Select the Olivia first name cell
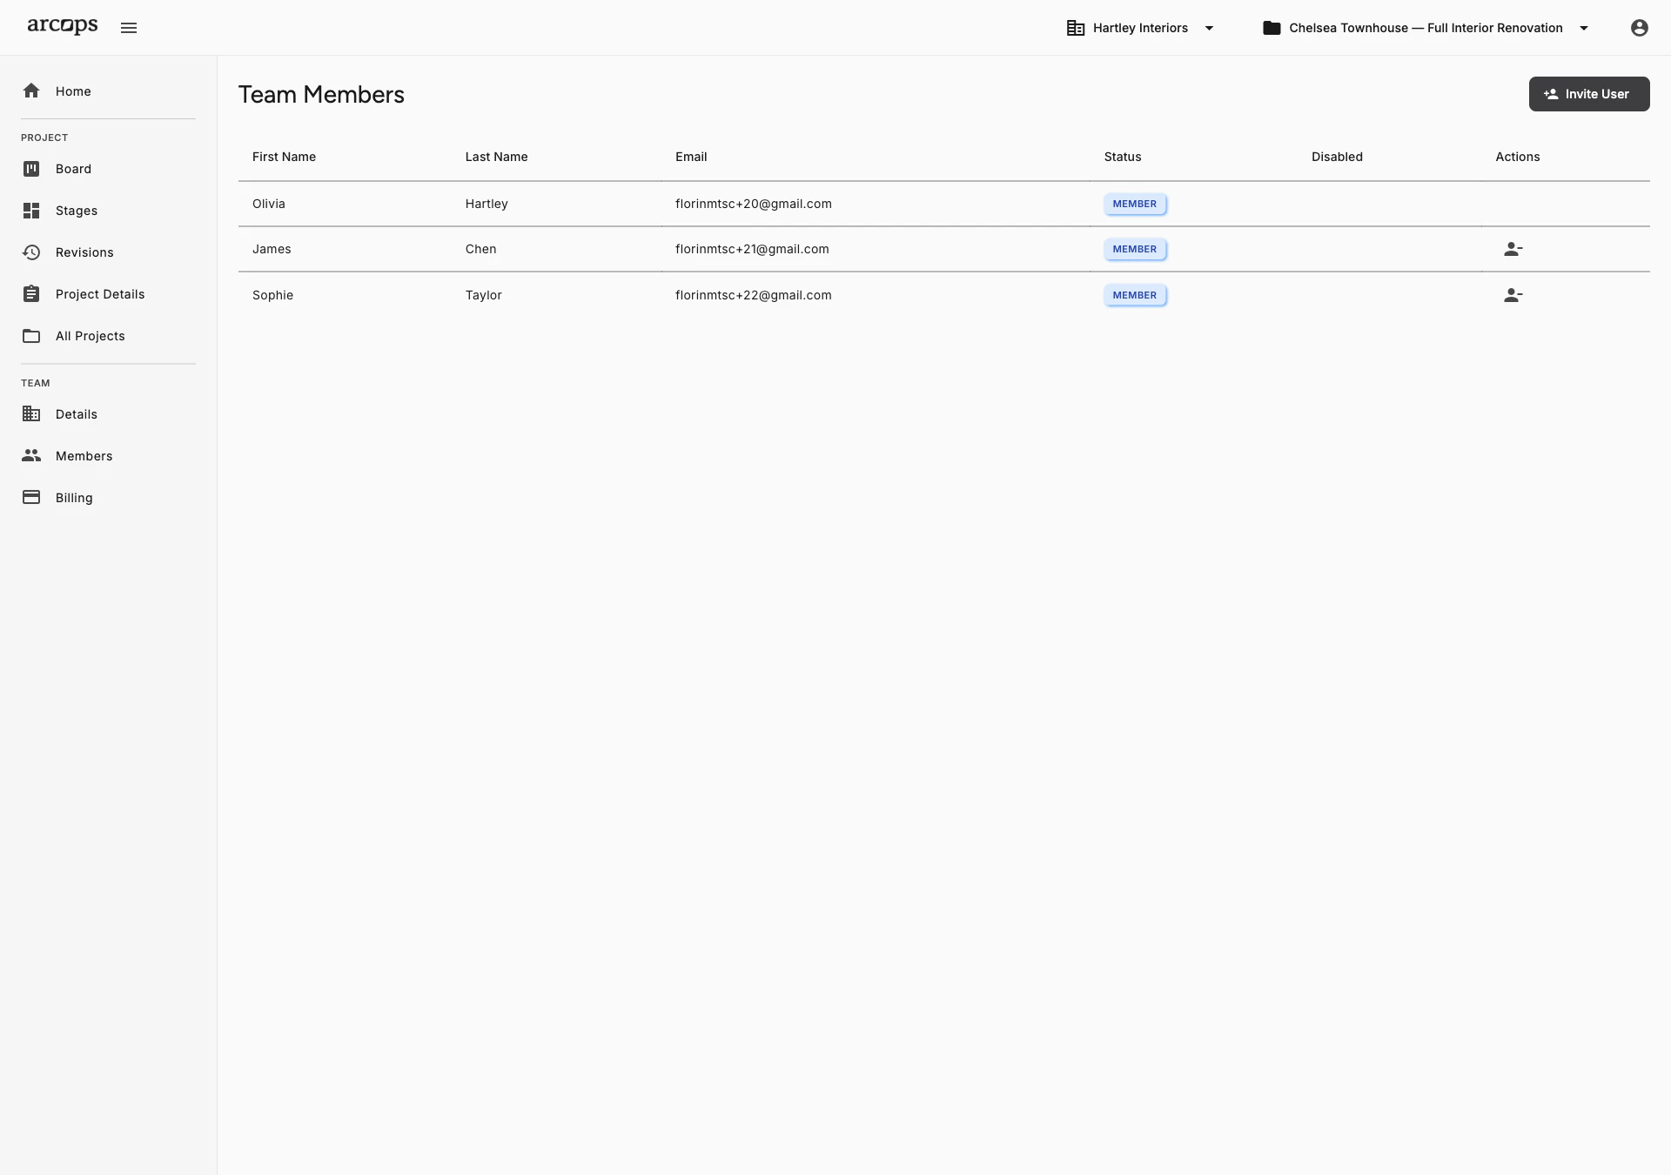 (x=269, y=204)
